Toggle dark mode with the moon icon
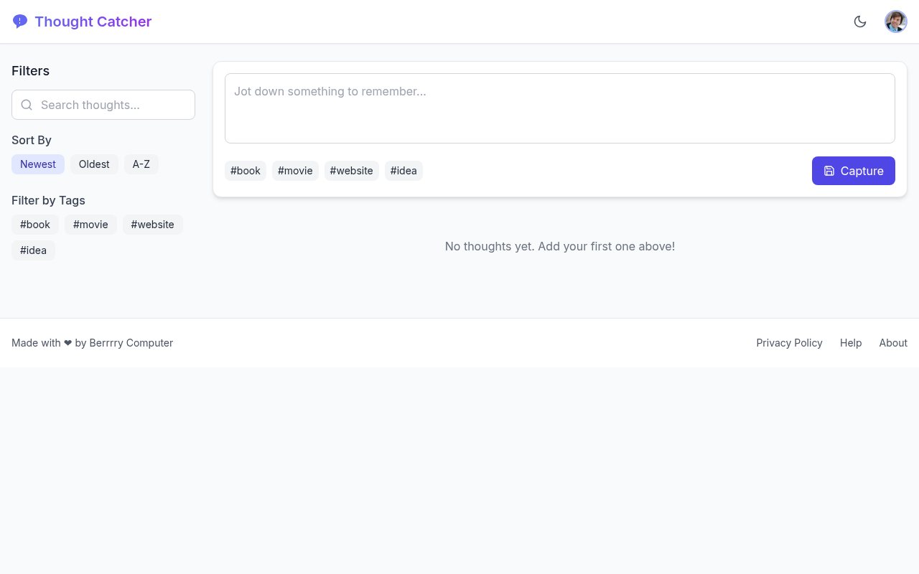Viewport: 919px width, 574px height. click(860, 22)
